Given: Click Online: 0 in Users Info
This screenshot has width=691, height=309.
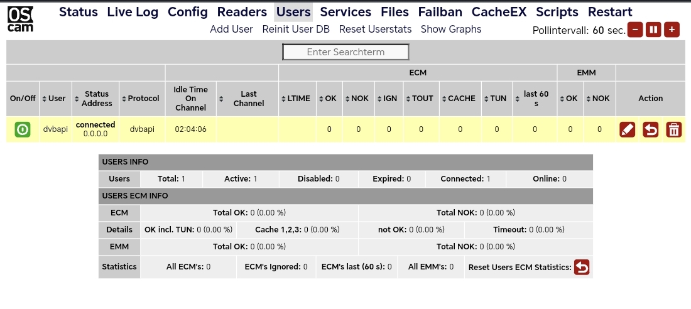Looking at the screenshot, I should (x=550, y=179).
